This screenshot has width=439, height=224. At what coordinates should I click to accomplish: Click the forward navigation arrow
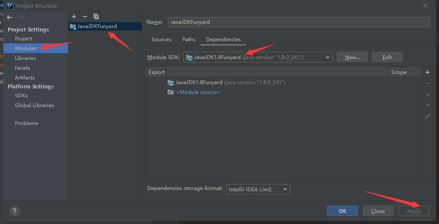click(21, 17)
